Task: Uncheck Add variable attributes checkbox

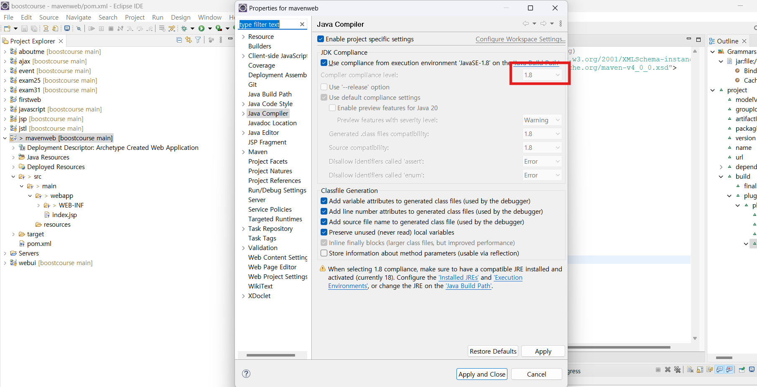Action: pos(324,201)
